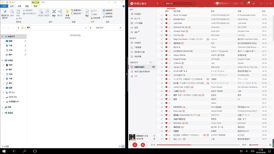274x154 pixels.
Task: Switch to the mini player mode icon
Action: click(261, 3)
